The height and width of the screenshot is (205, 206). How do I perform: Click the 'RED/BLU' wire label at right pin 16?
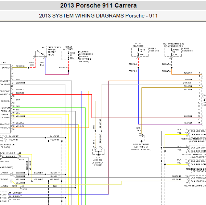tap(188, 123)
